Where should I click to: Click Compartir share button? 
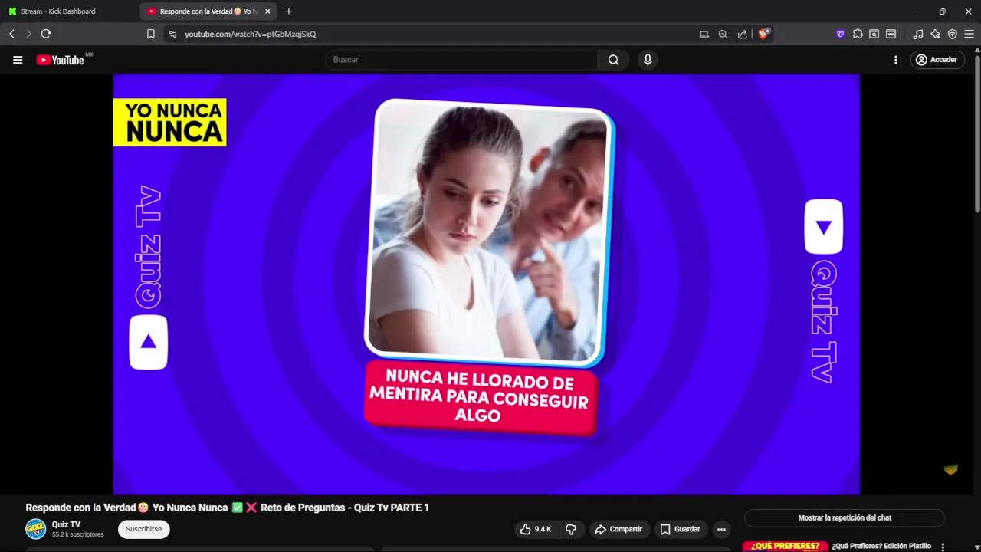tap(618, 529)
